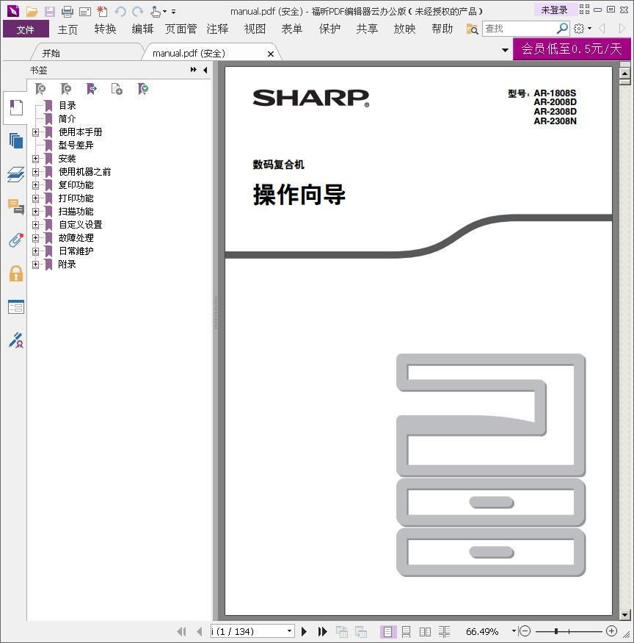
Task: Expand the 故障处理 bookmark
Action: click(x=36, y=238)
